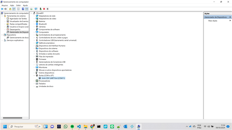The width and height of the screenshot is (232, 130).
Task: Expand Controladores USB category
Action: click(x=34, y=40)
